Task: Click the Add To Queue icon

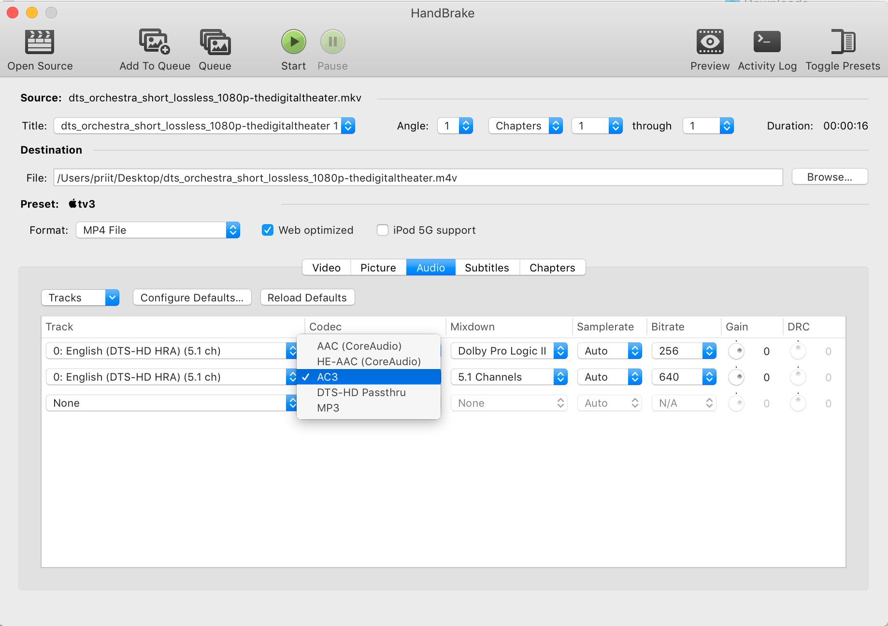Action: click(155, 42)
